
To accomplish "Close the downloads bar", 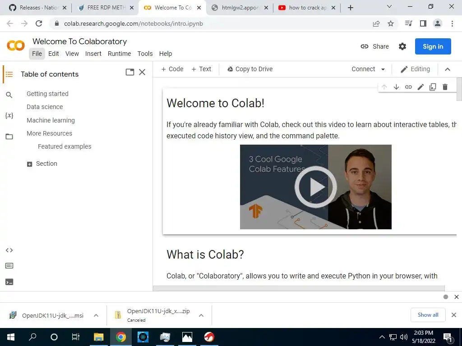I will tap(454, 315).
